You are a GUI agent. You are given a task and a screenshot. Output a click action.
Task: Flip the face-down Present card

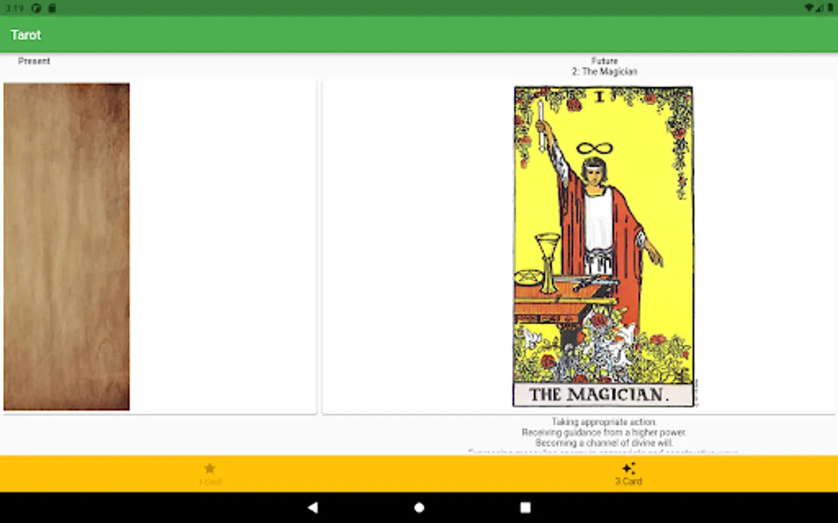pyautogui.click(x=67, y=246)
